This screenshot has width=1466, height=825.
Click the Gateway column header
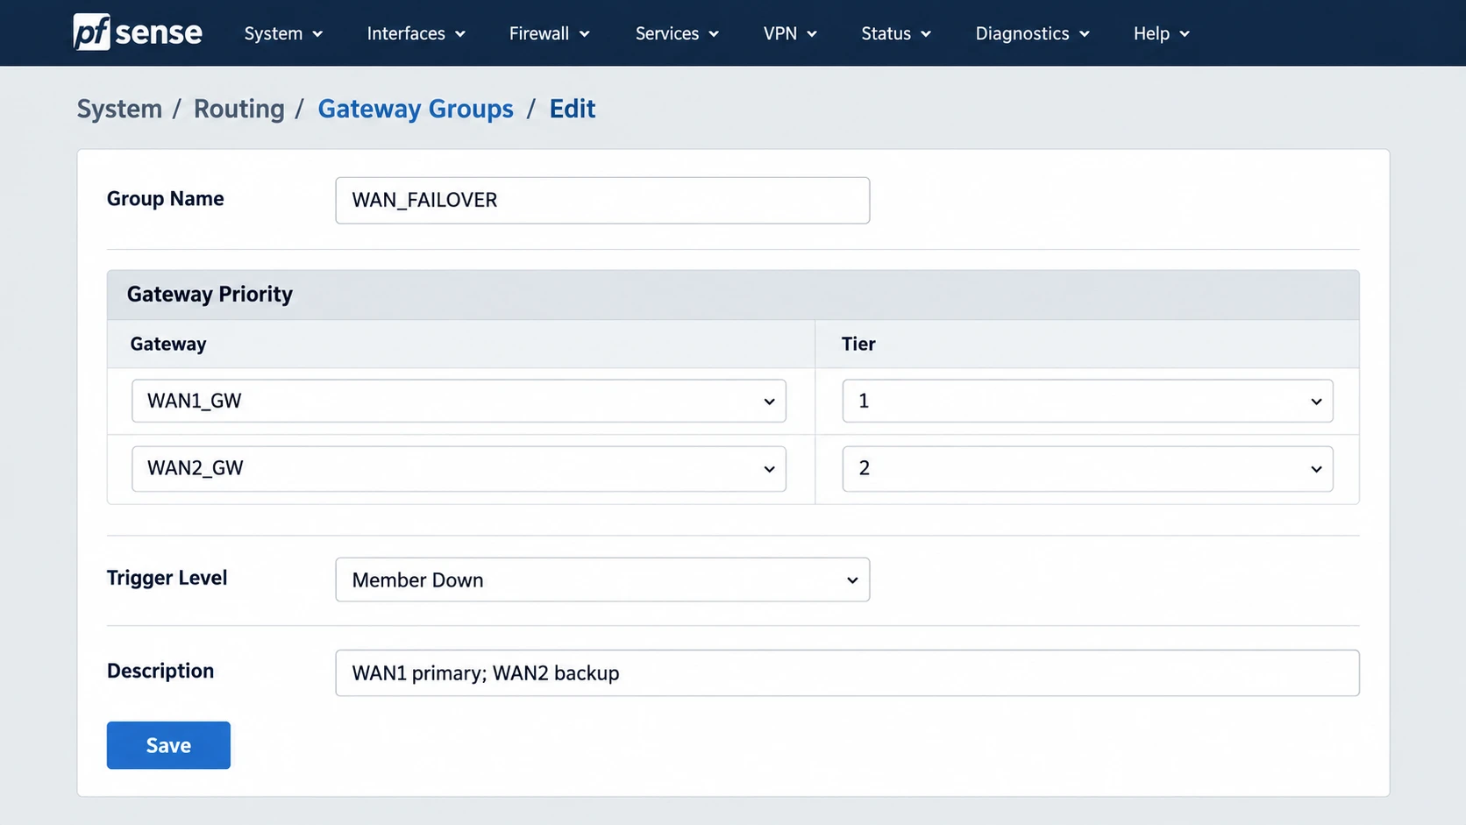168,344
